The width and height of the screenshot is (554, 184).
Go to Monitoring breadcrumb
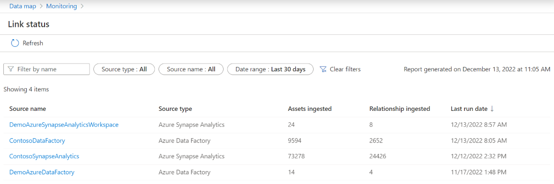[x=61, y=6]
